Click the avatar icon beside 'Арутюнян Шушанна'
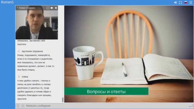 tap(19, 51)
